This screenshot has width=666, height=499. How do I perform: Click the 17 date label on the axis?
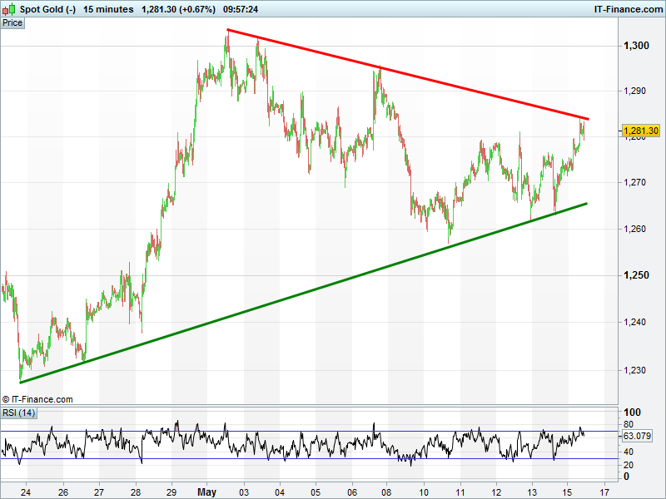(x=604, y=492)
